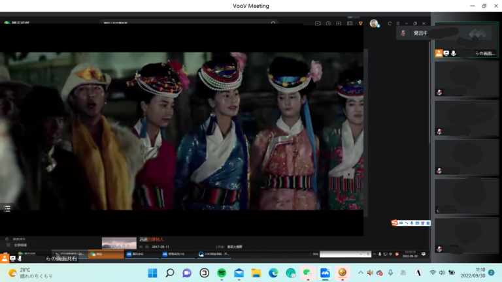Click the screen-share icon on first participant tile

(x=446, y=54)
